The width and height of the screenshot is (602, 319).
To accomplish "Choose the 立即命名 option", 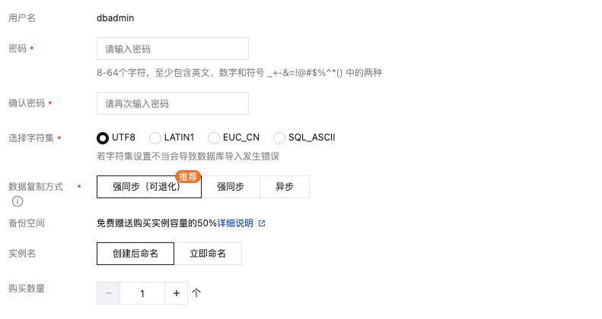I will coord(208,254).
